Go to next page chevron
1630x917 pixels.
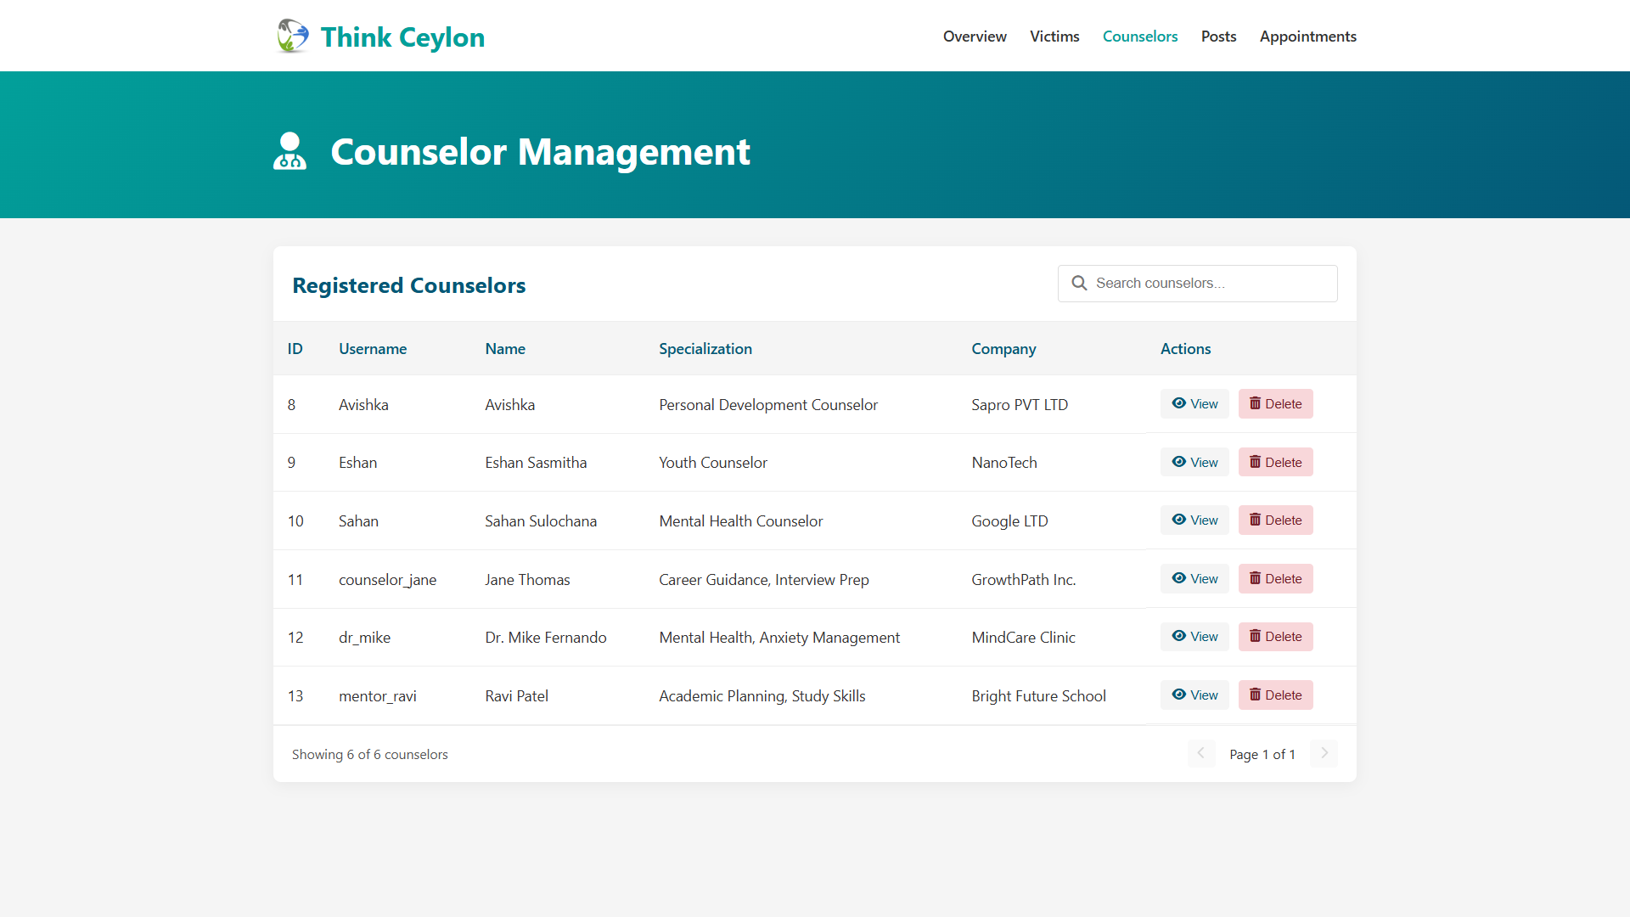[1324, 753]
